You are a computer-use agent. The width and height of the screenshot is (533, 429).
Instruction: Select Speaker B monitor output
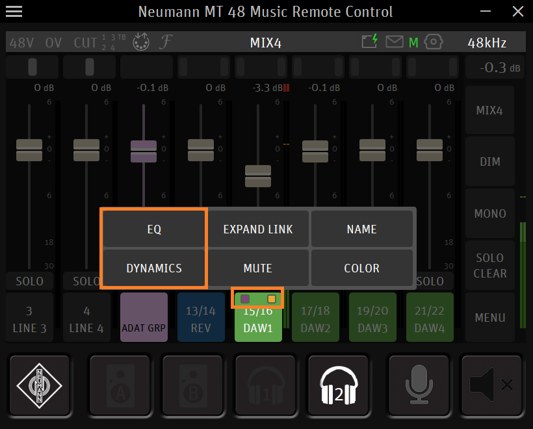point(192,385)
